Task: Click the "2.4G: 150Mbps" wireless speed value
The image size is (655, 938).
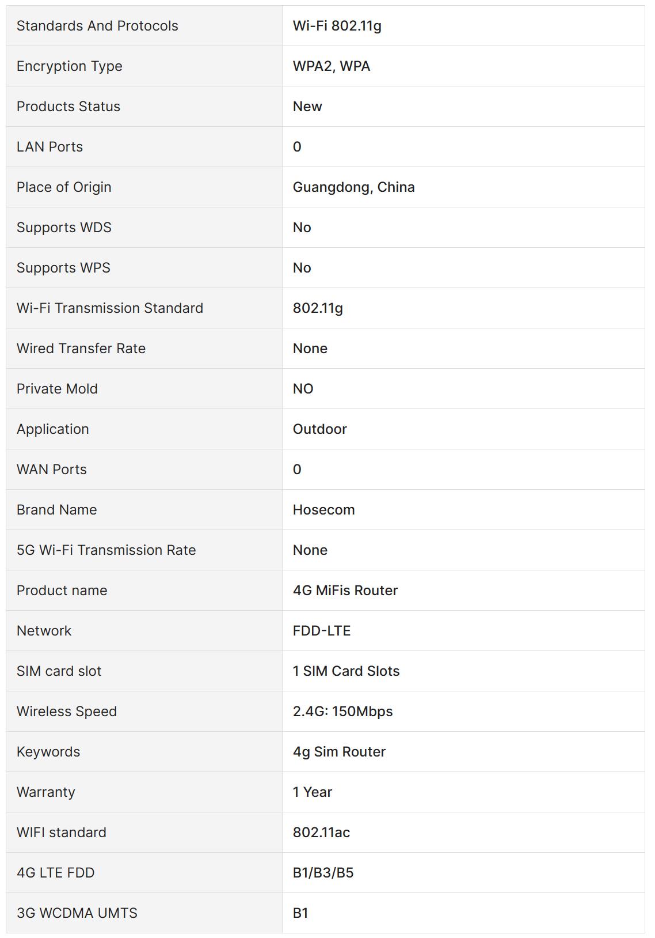Action: tap(342, 712)
